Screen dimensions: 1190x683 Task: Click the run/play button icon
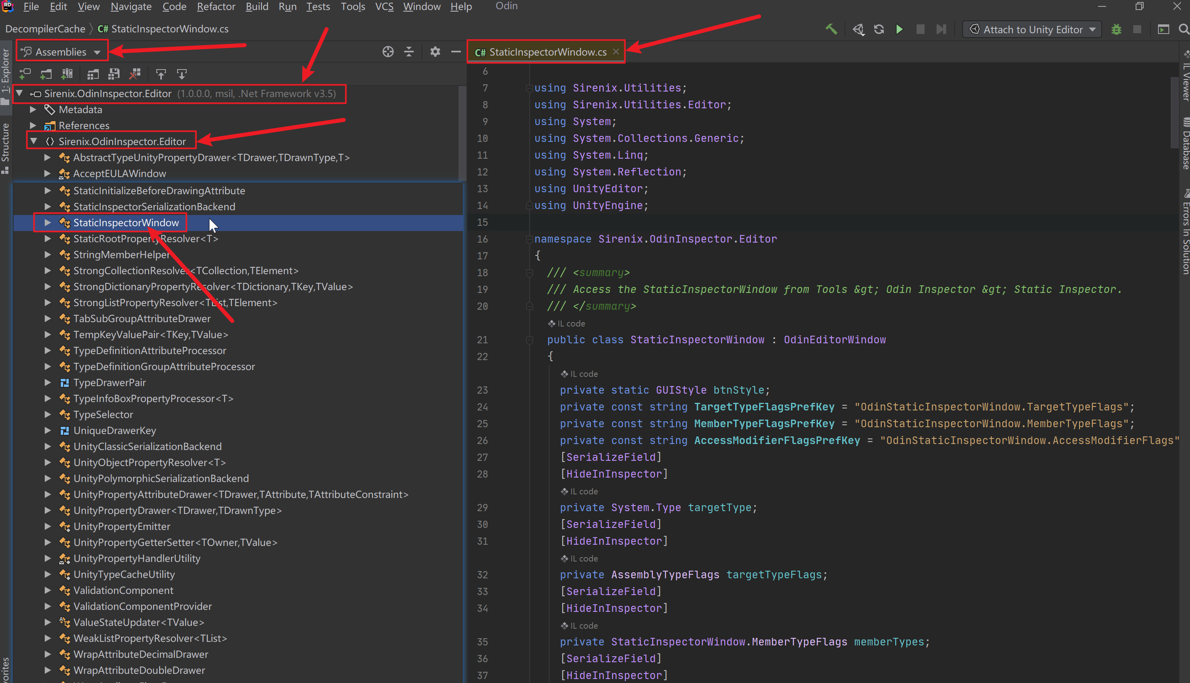click(899, 30)
